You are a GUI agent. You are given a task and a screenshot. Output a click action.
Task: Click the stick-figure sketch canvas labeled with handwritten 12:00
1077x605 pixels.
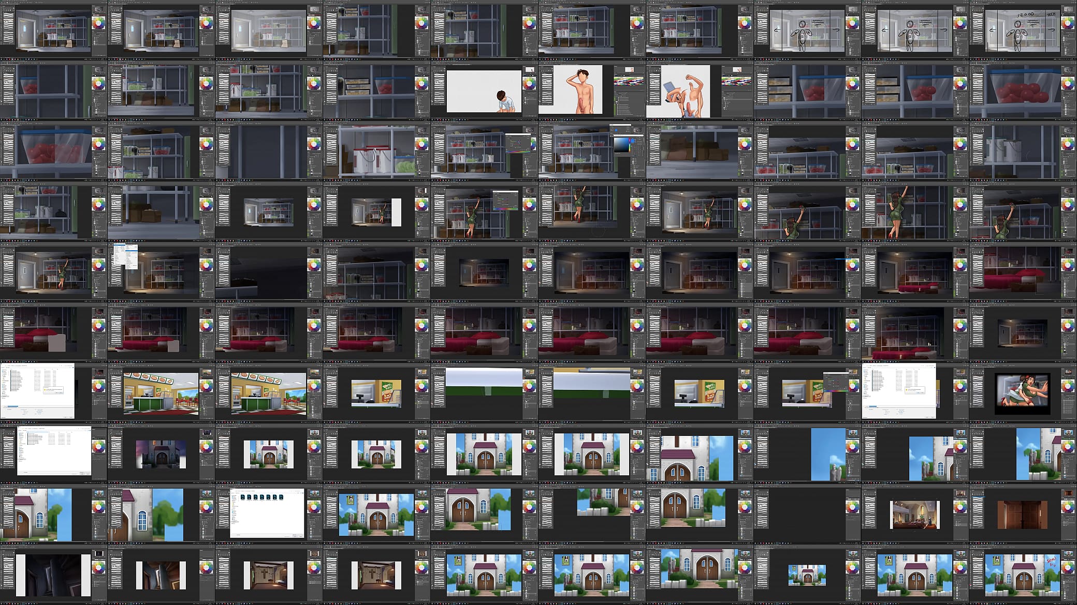pyautogui.click(x=1023, y=28)
